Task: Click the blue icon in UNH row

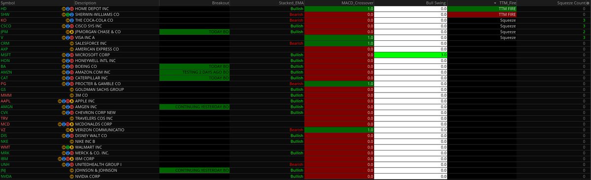Action: click(68, 165)
